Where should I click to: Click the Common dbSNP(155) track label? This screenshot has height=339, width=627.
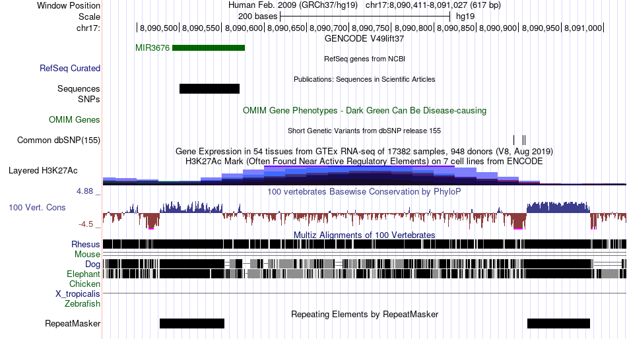(x=59, y=140)
